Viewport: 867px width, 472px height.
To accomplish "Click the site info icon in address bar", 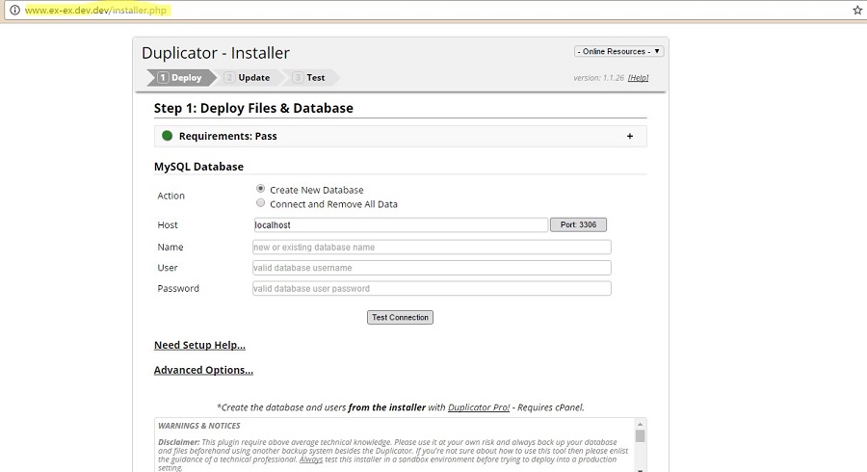I will 14,10.
